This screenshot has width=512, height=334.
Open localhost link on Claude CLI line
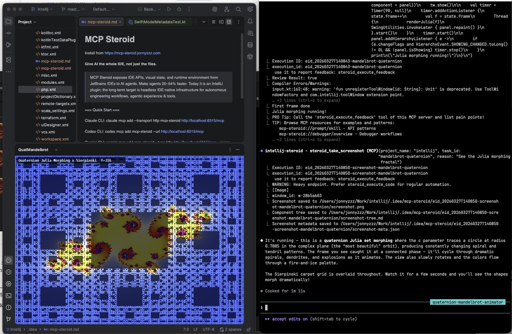point(203,120)
